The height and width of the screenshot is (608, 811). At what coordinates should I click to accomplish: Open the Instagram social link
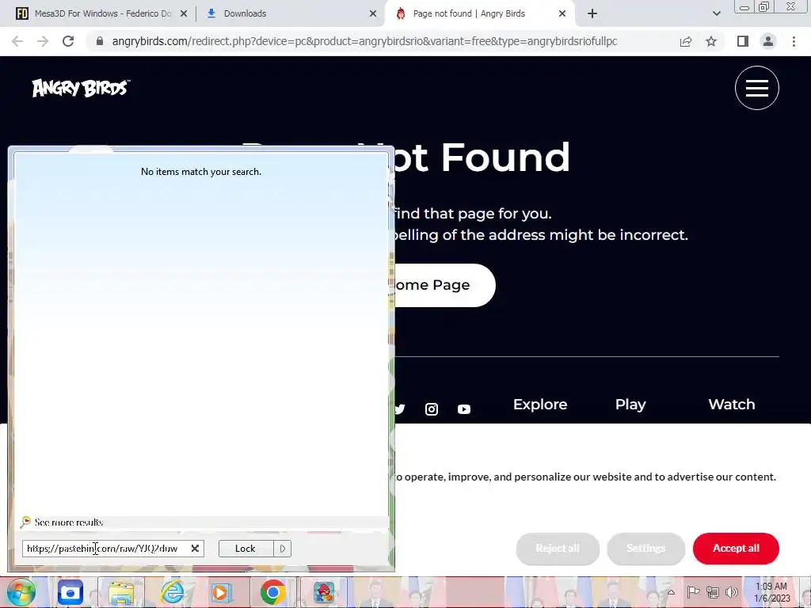point(432,409)
